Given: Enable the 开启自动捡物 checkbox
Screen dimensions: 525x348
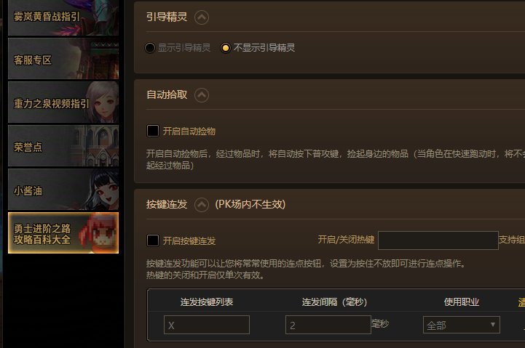Looking at the screenshot, I should pyautogui.click(x=153, y=131).
